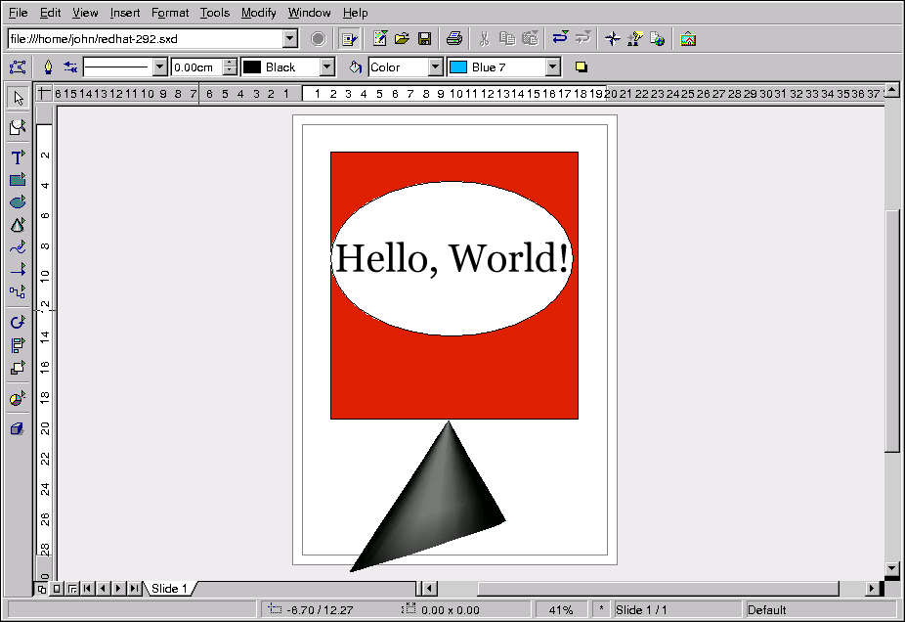
Task: Open the Blue 7 fill color dropdown
Action: (553, 67)
